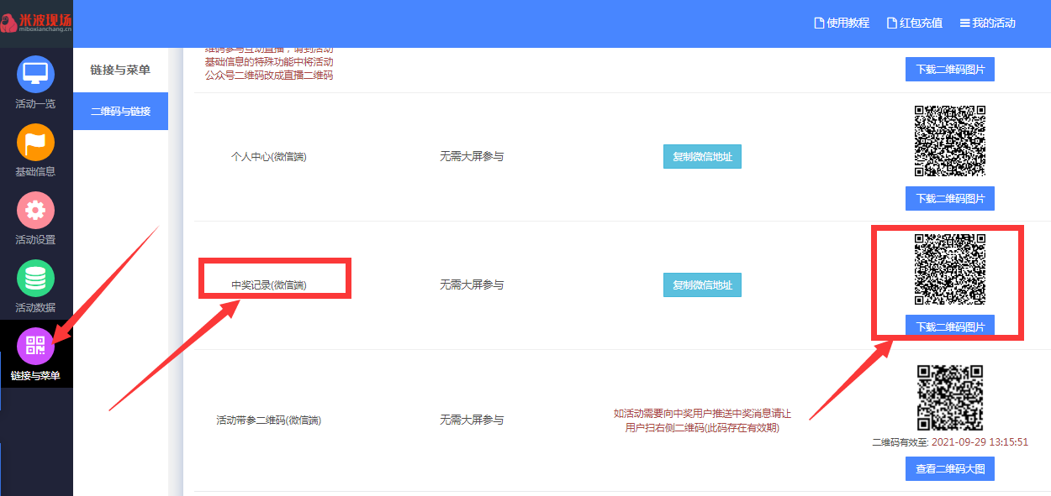Click the 中奖记录 QR code image
Image resolution: width=1051 pixels, height=496 pixels.
click(950, 269)
